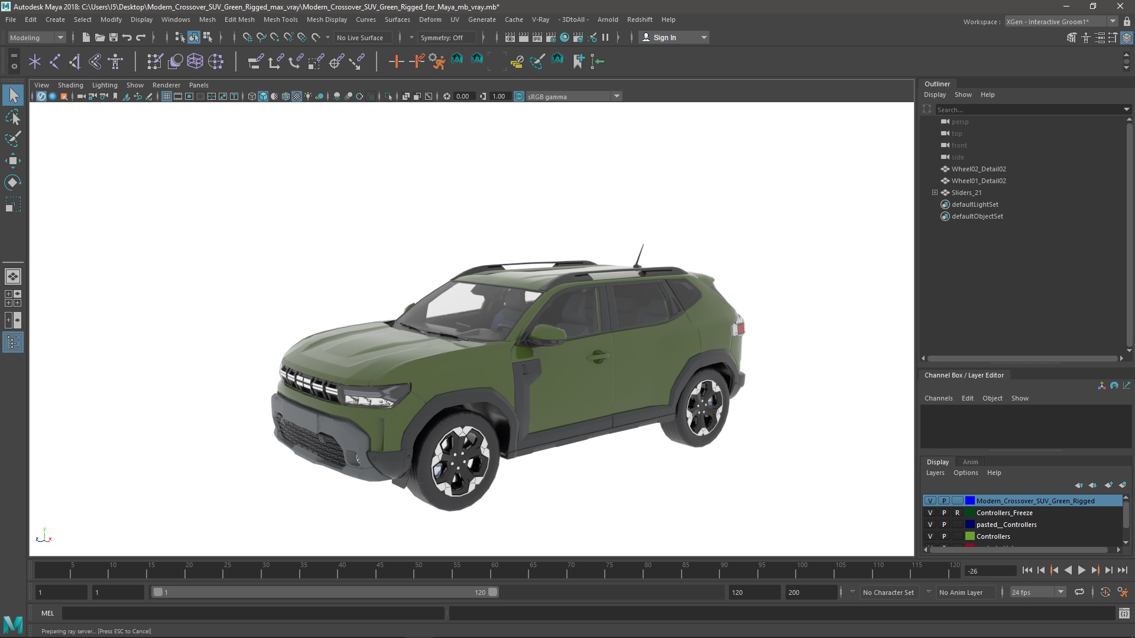Click the play forward button
The width and height of the screenshot is (1135, 638).
(1081, 570)
